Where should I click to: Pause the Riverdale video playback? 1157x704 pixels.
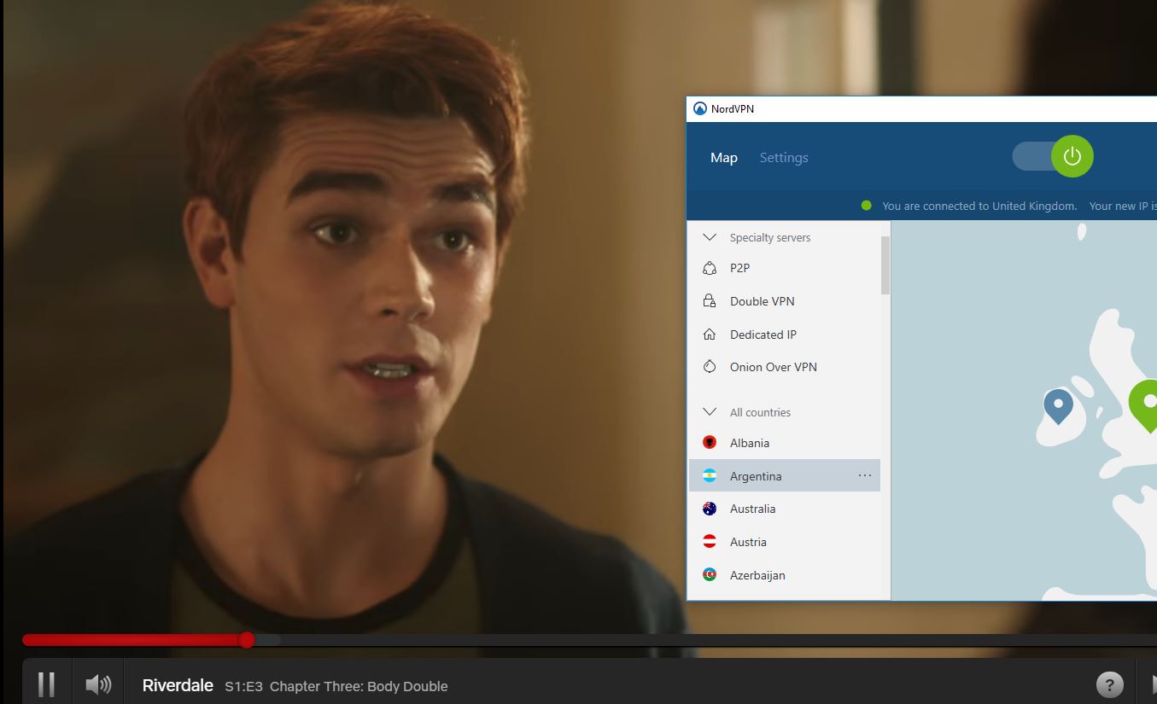[47, 684]
